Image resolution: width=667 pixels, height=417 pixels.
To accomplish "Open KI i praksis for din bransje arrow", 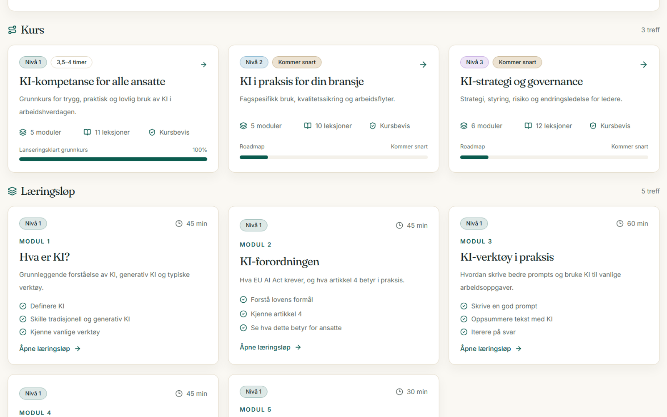I will pyautogui.click(x=423, y=65).
